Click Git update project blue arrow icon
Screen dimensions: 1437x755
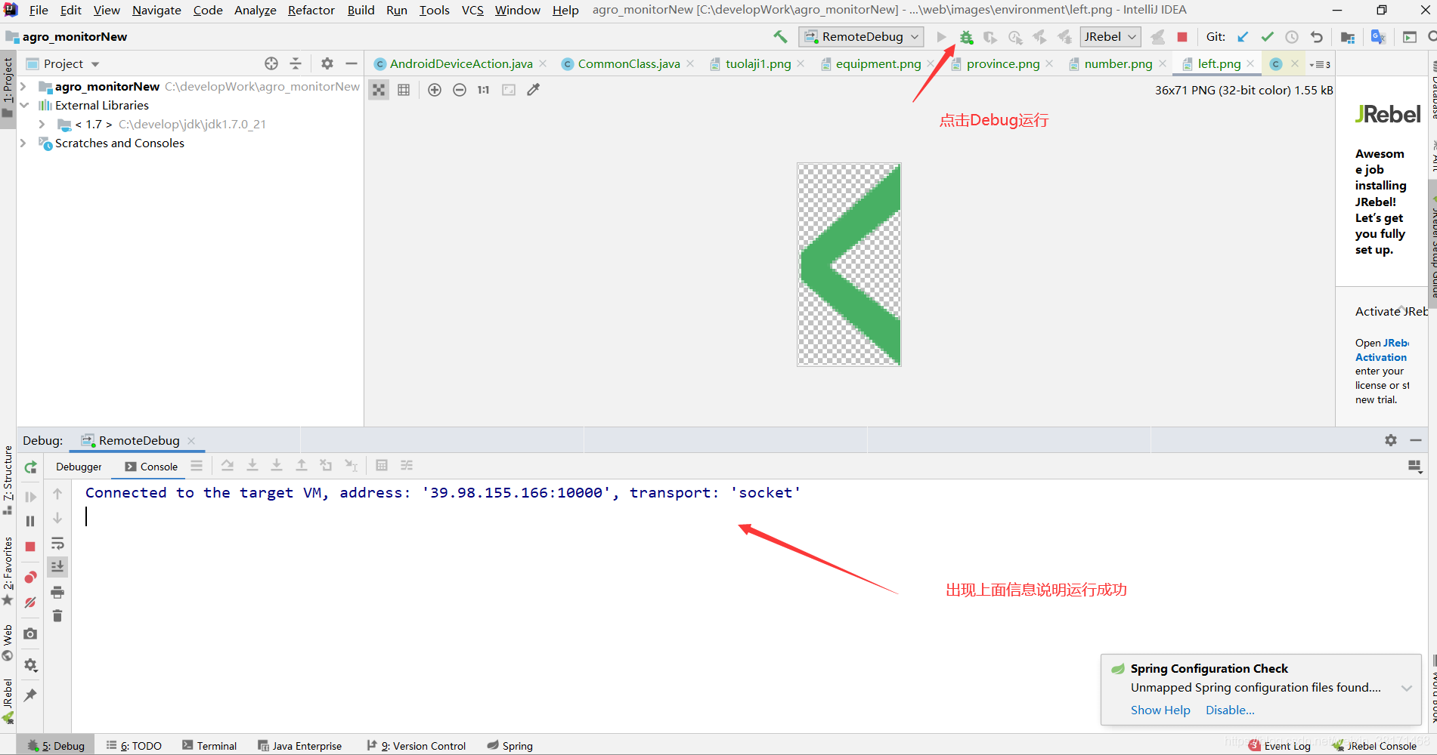tap(1243, 37)
